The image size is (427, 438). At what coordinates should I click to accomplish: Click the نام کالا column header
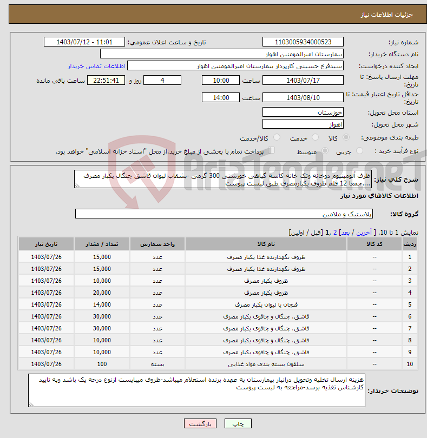point(266,244)
